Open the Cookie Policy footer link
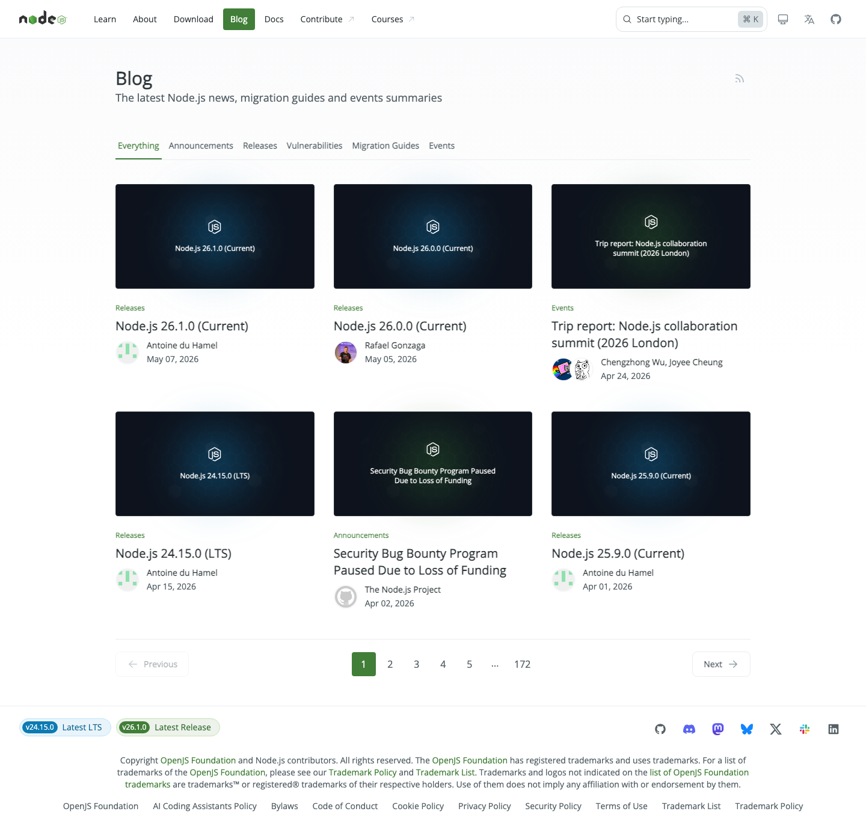This screenshot has height=829, width=866. pos(418,806)
